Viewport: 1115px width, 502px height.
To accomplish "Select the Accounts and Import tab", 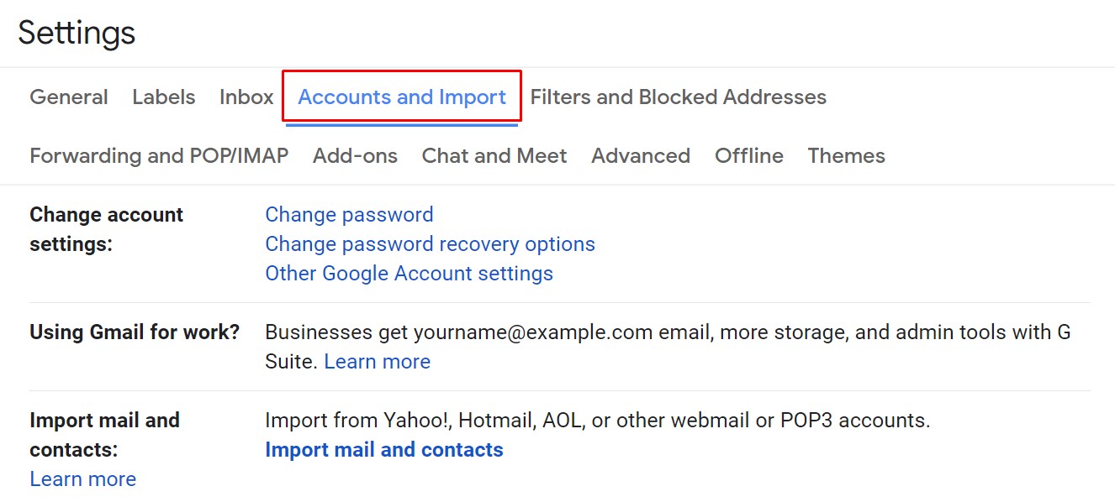I will 402,97.
